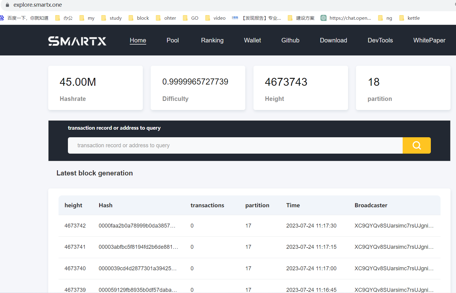Click the Height 4673743 card
456x293 pixels.
pyautogui.click(x=301, y=88)
